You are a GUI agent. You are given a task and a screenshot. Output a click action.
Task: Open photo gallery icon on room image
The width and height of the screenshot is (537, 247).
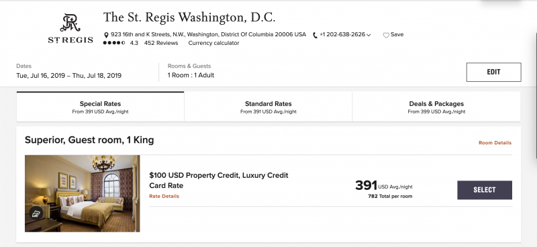coord(36,214)
